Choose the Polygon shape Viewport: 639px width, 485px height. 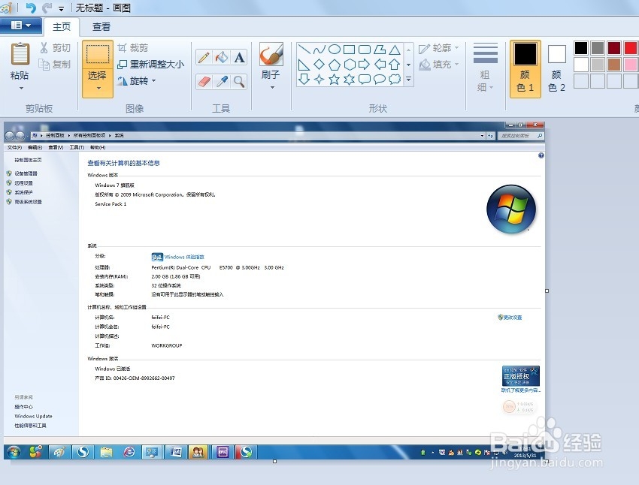tap(380, 50)
